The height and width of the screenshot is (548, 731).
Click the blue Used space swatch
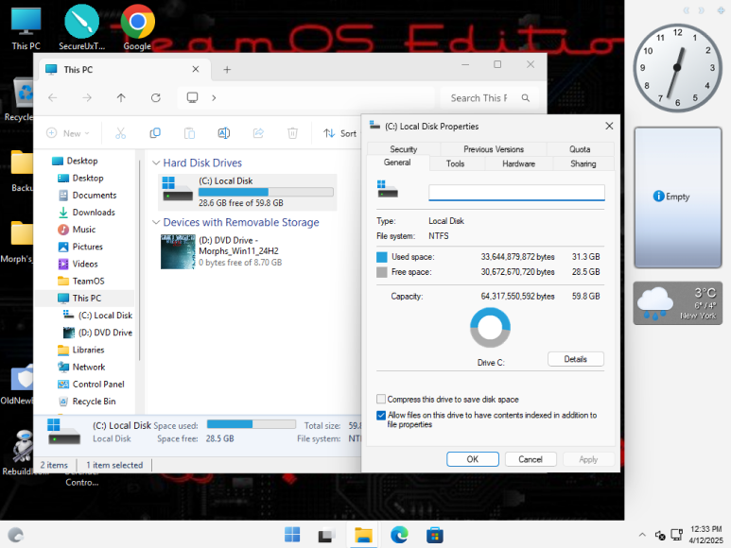[382, 257]
